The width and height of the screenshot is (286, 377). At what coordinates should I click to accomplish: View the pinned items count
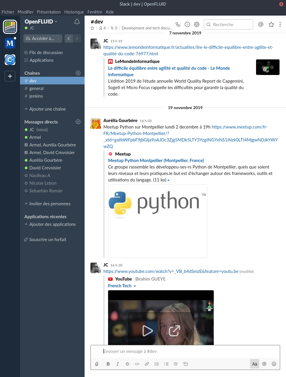[x=114, y=28]
